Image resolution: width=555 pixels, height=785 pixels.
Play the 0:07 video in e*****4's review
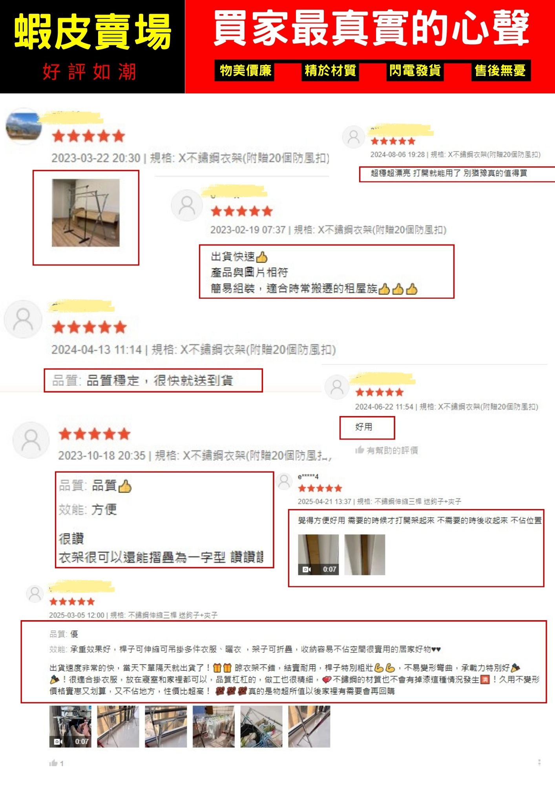pos(318,555)
